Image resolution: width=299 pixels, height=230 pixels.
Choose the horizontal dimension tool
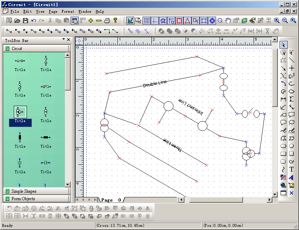click(x=283, y=99)
